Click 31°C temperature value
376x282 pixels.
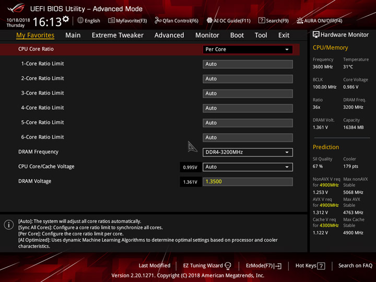[348, 67]
